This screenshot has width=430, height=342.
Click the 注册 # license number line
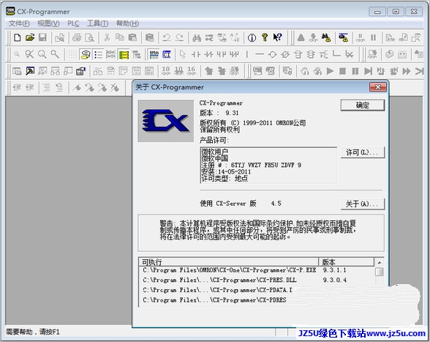[x=252, y=165]
